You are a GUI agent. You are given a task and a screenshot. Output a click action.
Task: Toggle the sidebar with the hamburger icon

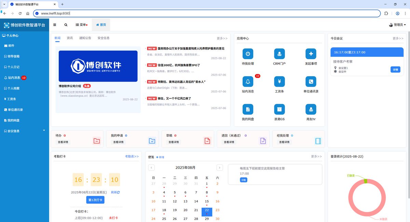coord(55,25)
